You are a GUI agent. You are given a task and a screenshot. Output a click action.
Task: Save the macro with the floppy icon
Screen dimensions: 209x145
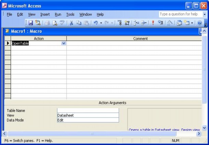click(30, 23)
